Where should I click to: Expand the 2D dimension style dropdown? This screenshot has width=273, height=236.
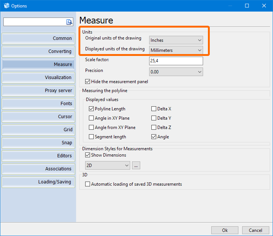107,165
